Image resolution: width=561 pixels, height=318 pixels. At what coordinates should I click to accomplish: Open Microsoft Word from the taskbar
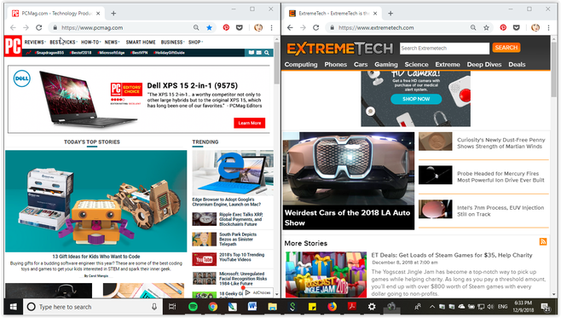[252, 307]
